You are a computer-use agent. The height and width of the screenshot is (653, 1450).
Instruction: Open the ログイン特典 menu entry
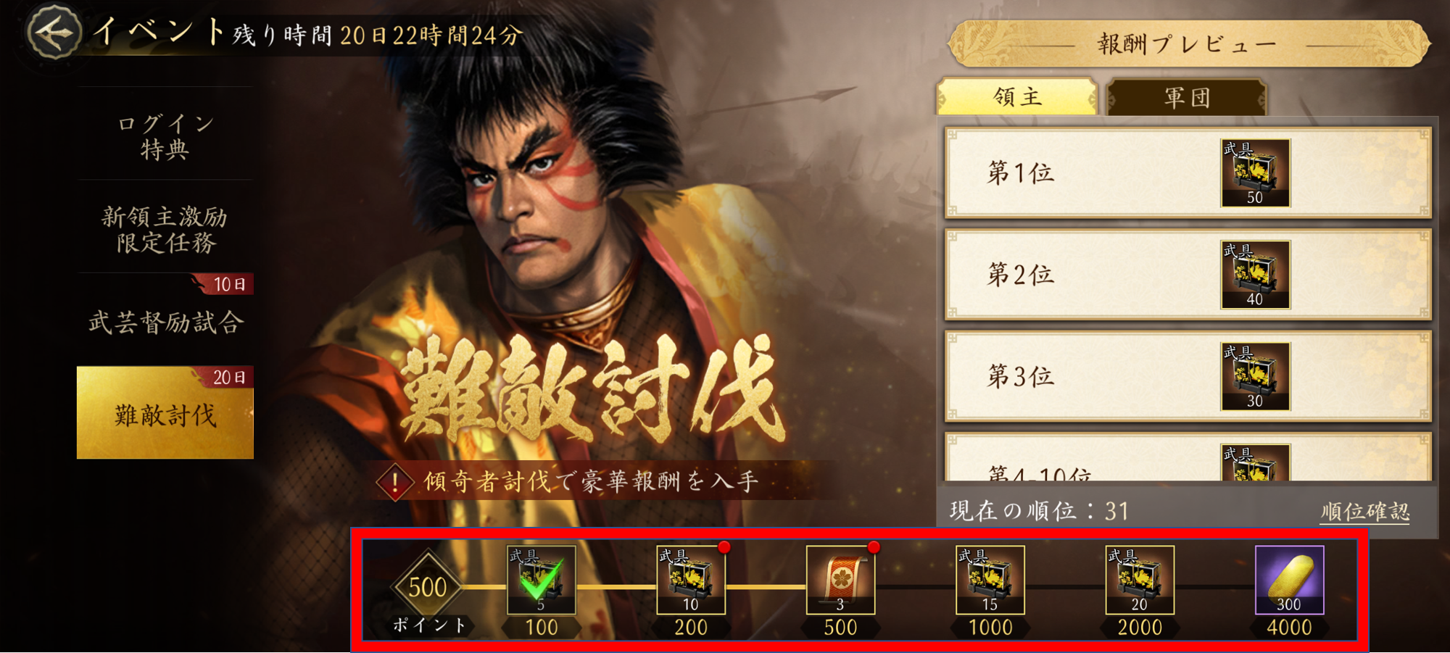[165, 136]
